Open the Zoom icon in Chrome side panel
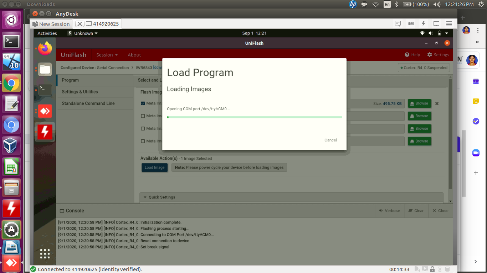This screenshot has width=487, height=273. point(476,153)
